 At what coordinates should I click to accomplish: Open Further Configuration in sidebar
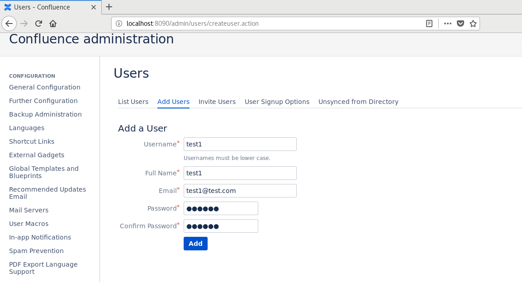(43, 101)
